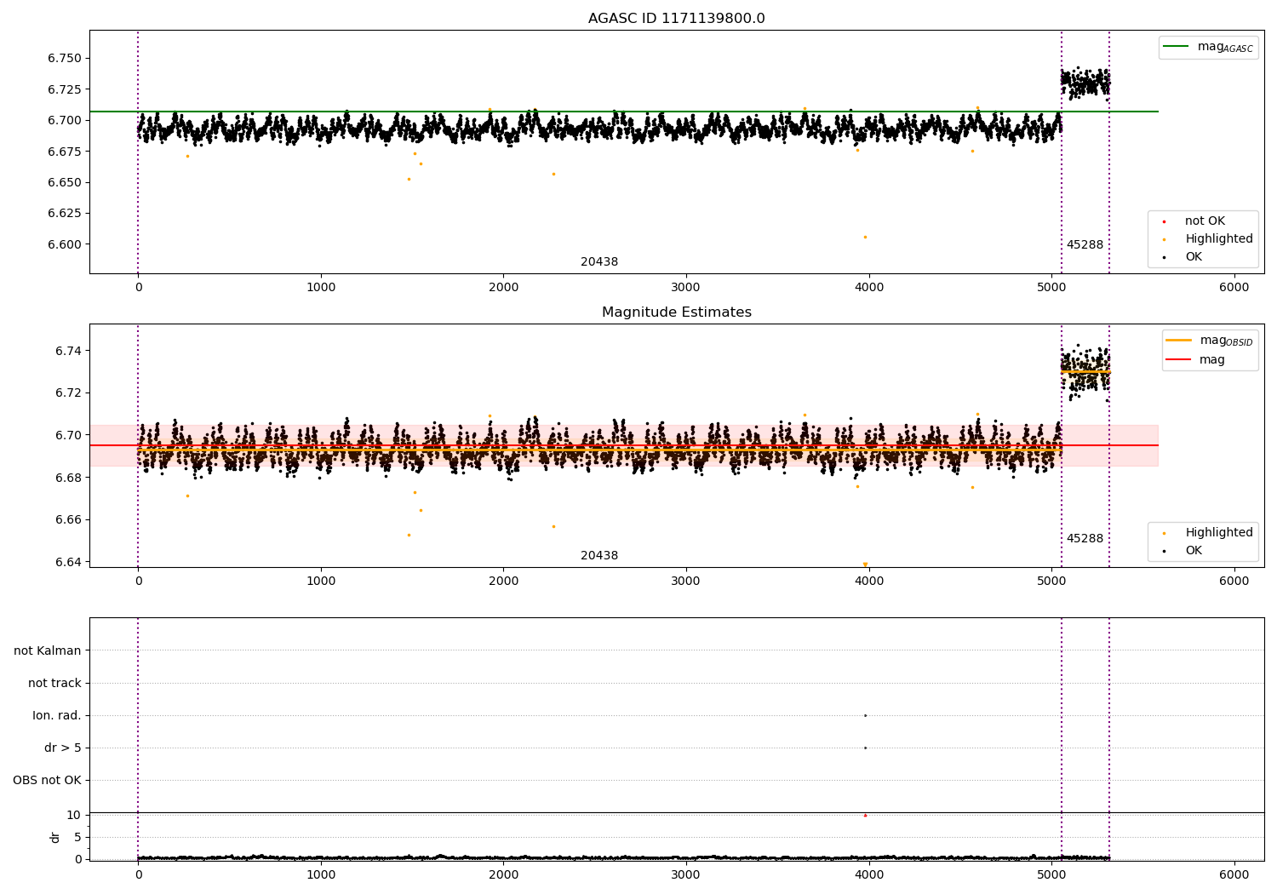Click the 'not Kalman' row label
The width and height of the screenshot is (1277, 894).
click(48, 651)
